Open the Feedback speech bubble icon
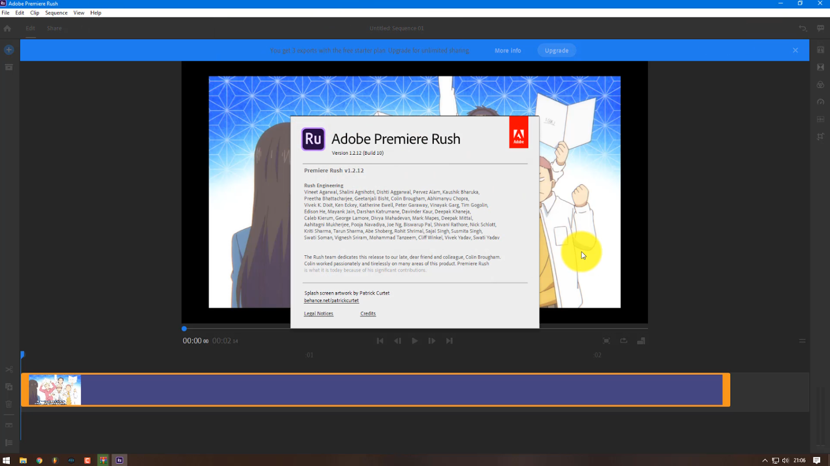830x466 pixels. pos(821,29)
